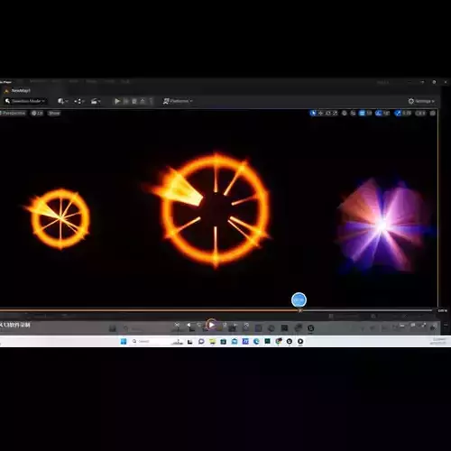Open the viewport Show flags menu
Viewport: 451px width, 451px height.
pos(54,113)
